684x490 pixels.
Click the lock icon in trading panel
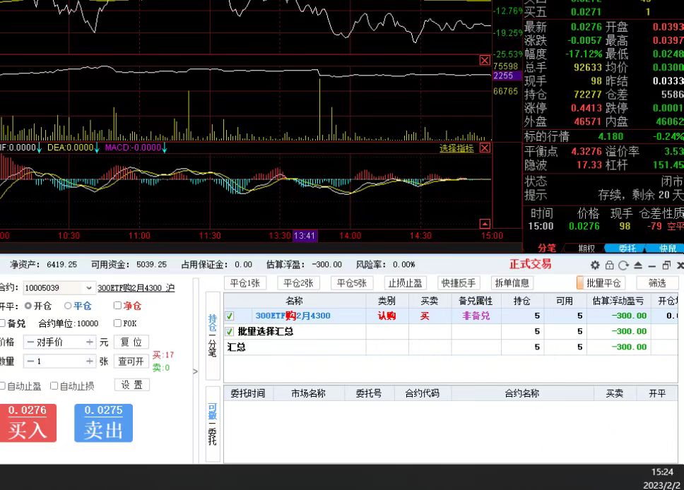click(609, 265)
